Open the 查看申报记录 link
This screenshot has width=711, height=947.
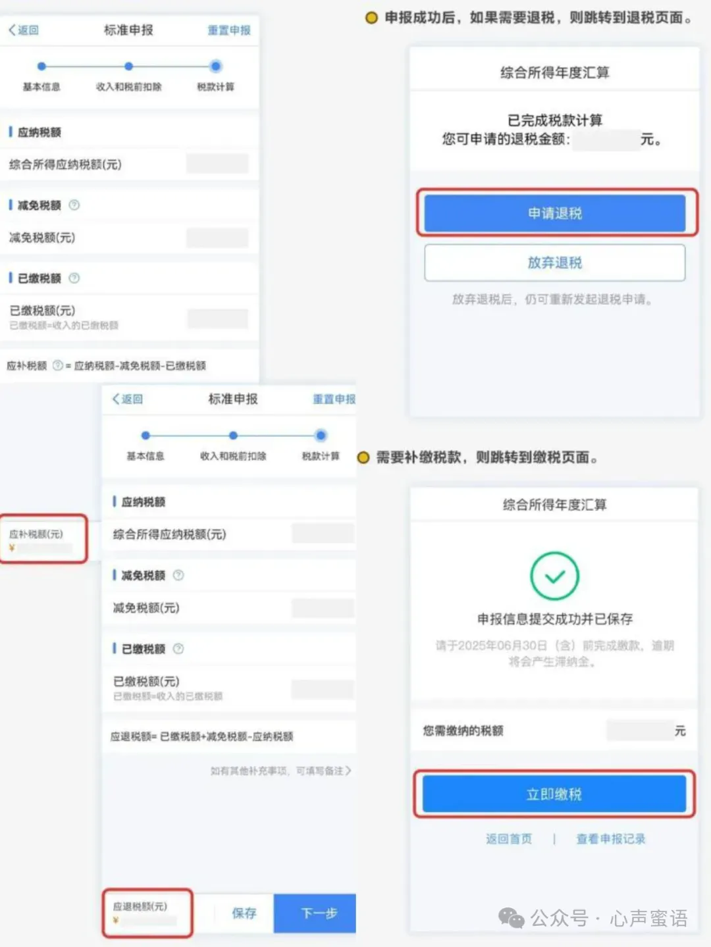[x=611, y=838]
